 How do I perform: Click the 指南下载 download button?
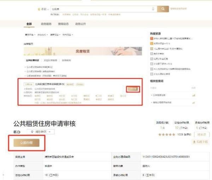[200, 142]
